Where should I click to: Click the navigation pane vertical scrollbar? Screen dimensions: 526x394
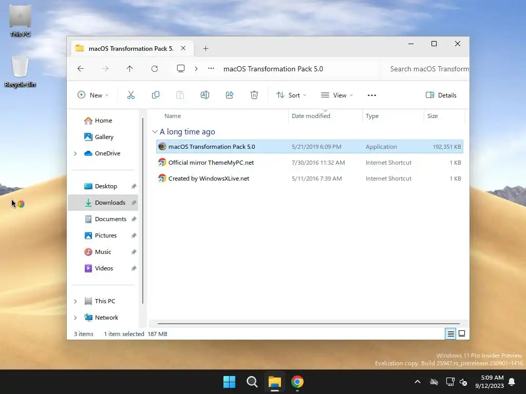click(143, 210)
